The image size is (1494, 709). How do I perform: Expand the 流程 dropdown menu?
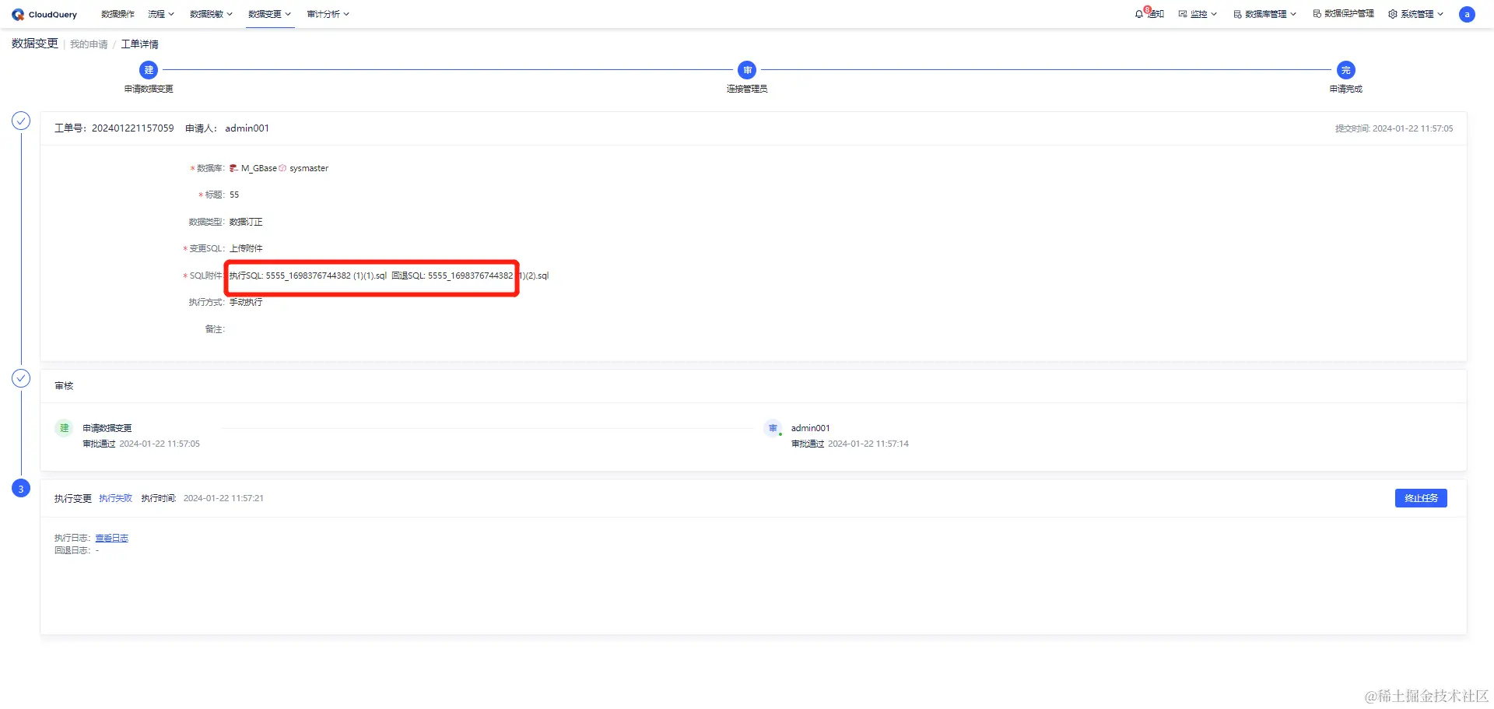pyautogui.click(x=161, y=14)
